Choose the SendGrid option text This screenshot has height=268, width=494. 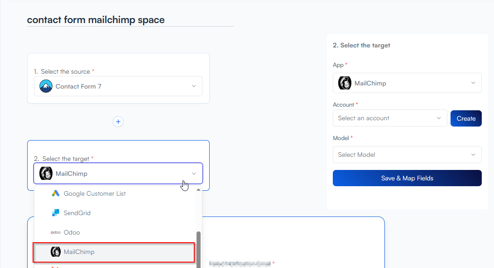tap(77, 213)
